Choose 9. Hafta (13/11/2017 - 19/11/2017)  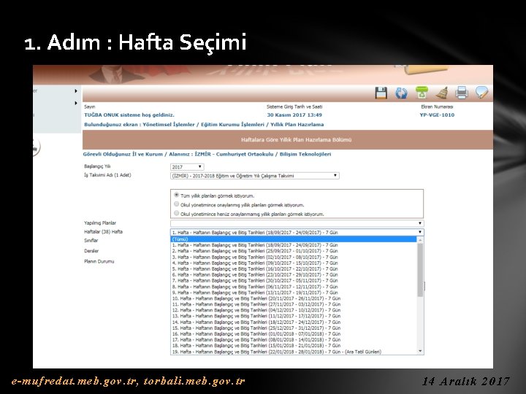tap(294, 293)
